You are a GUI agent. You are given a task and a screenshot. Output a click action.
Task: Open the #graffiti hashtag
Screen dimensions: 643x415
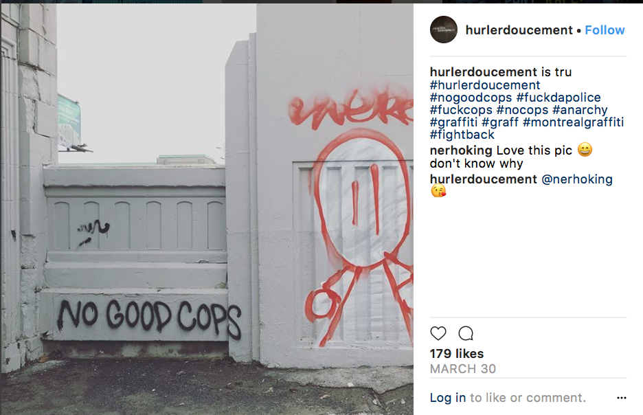[x=453, y=122]
